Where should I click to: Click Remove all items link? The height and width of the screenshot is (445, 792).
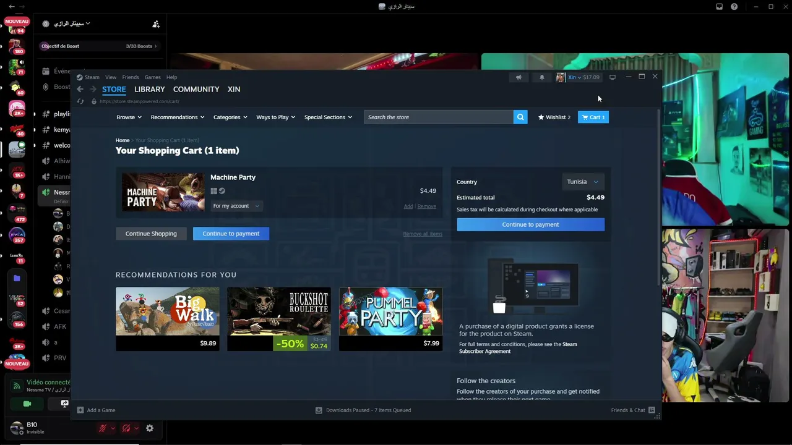(423, 234)
